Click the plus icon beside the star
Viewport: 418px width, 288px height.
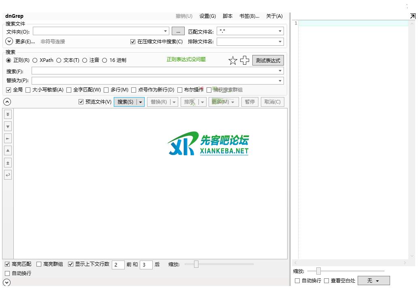click(x=245, y=61)
